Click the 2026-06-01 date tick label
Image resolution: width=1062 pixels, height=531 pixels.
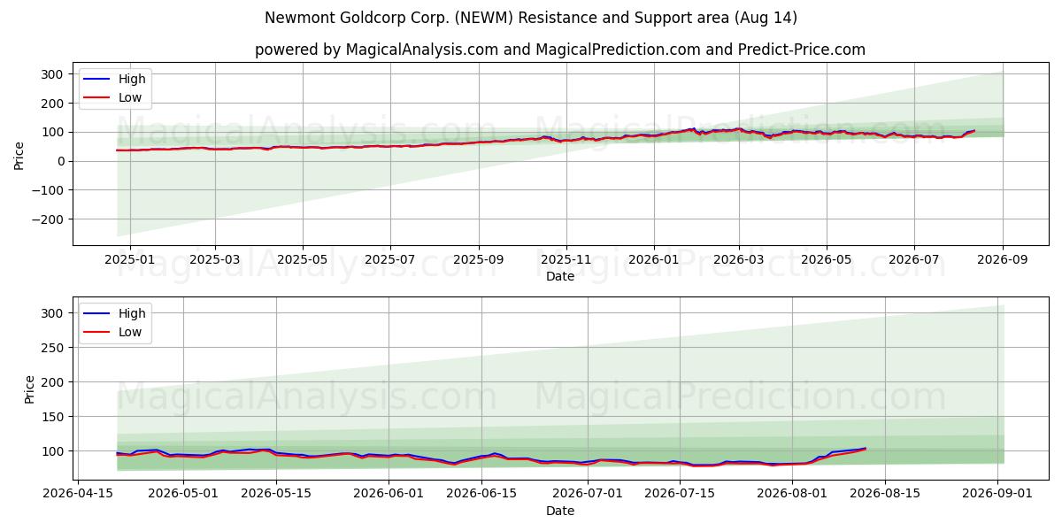pyautogui.click(x=389, y=494)
